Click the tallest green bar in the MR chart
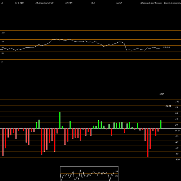The image size is (181, 181). (x=60, y=120)
